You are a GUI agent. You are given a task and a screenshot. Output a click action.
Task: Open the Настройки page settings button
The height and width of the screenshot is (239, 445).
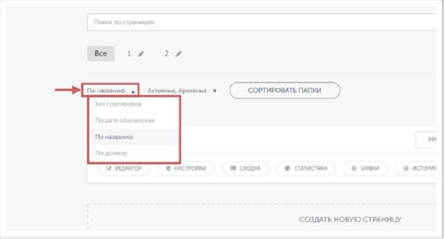point(186,168)
